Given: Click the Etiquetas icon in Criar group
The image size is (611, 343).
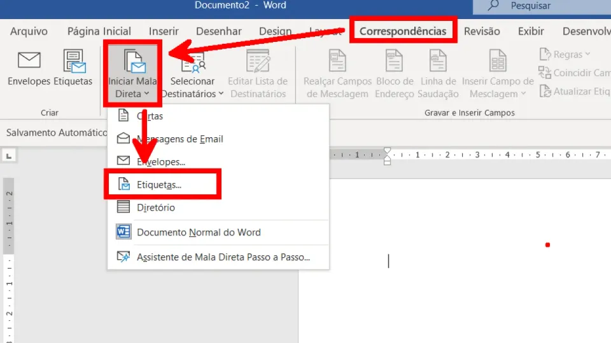Looking at the screenshot, I should tap(74, 61).
